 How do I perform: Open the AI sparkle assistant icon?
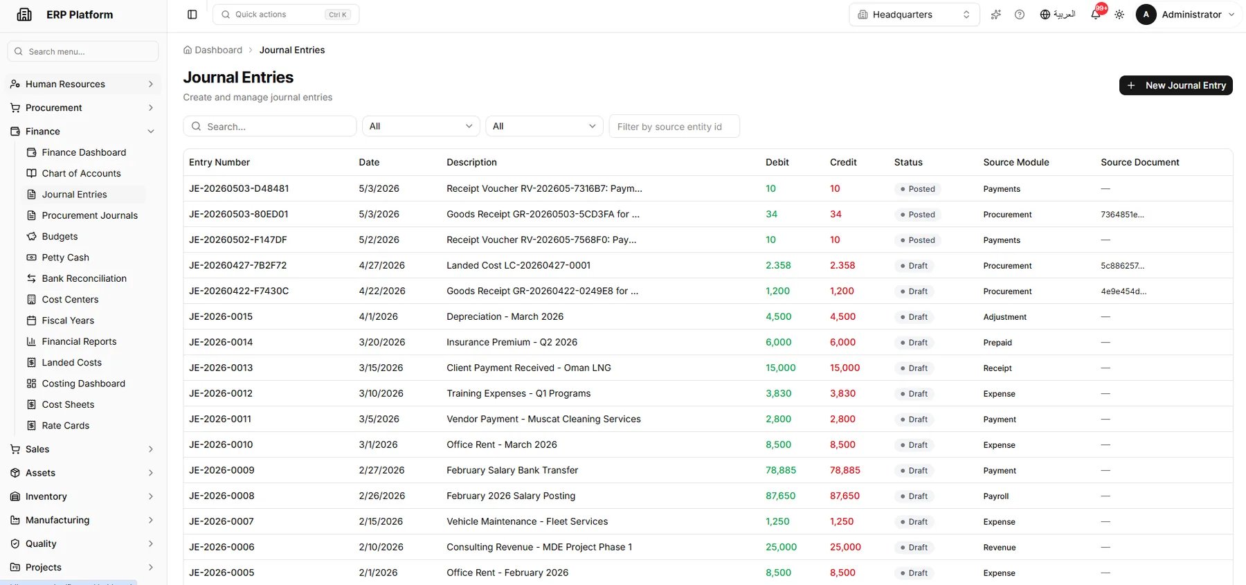[x=995, y=15]
